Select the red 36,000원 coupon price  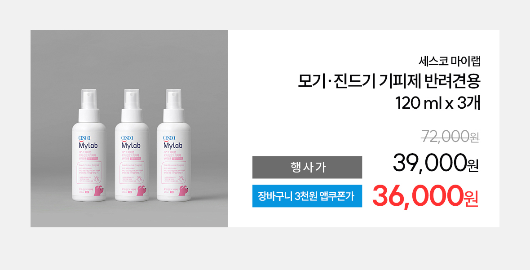coord(425,196)
